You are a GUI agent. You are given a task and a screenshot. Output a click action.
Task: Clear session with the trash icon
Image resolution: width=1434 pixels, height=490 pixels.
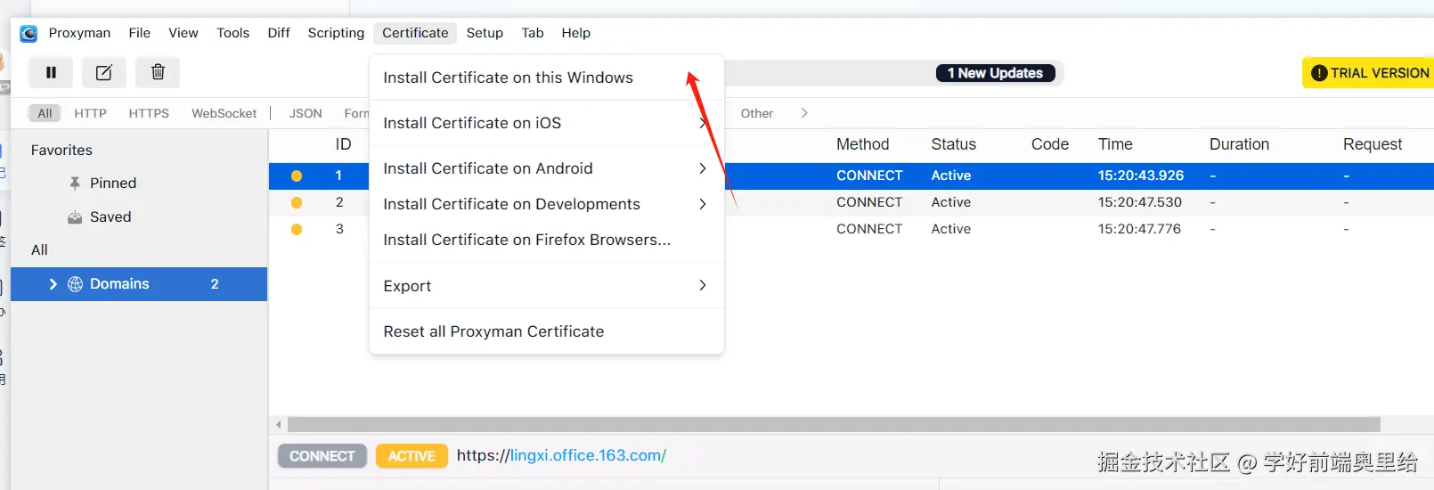click(158, 72)
